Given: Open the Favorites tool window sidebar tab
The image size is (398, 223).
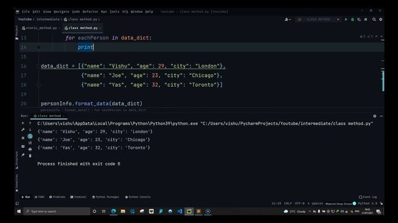Looking at the screenshot, I should (17, 183).
